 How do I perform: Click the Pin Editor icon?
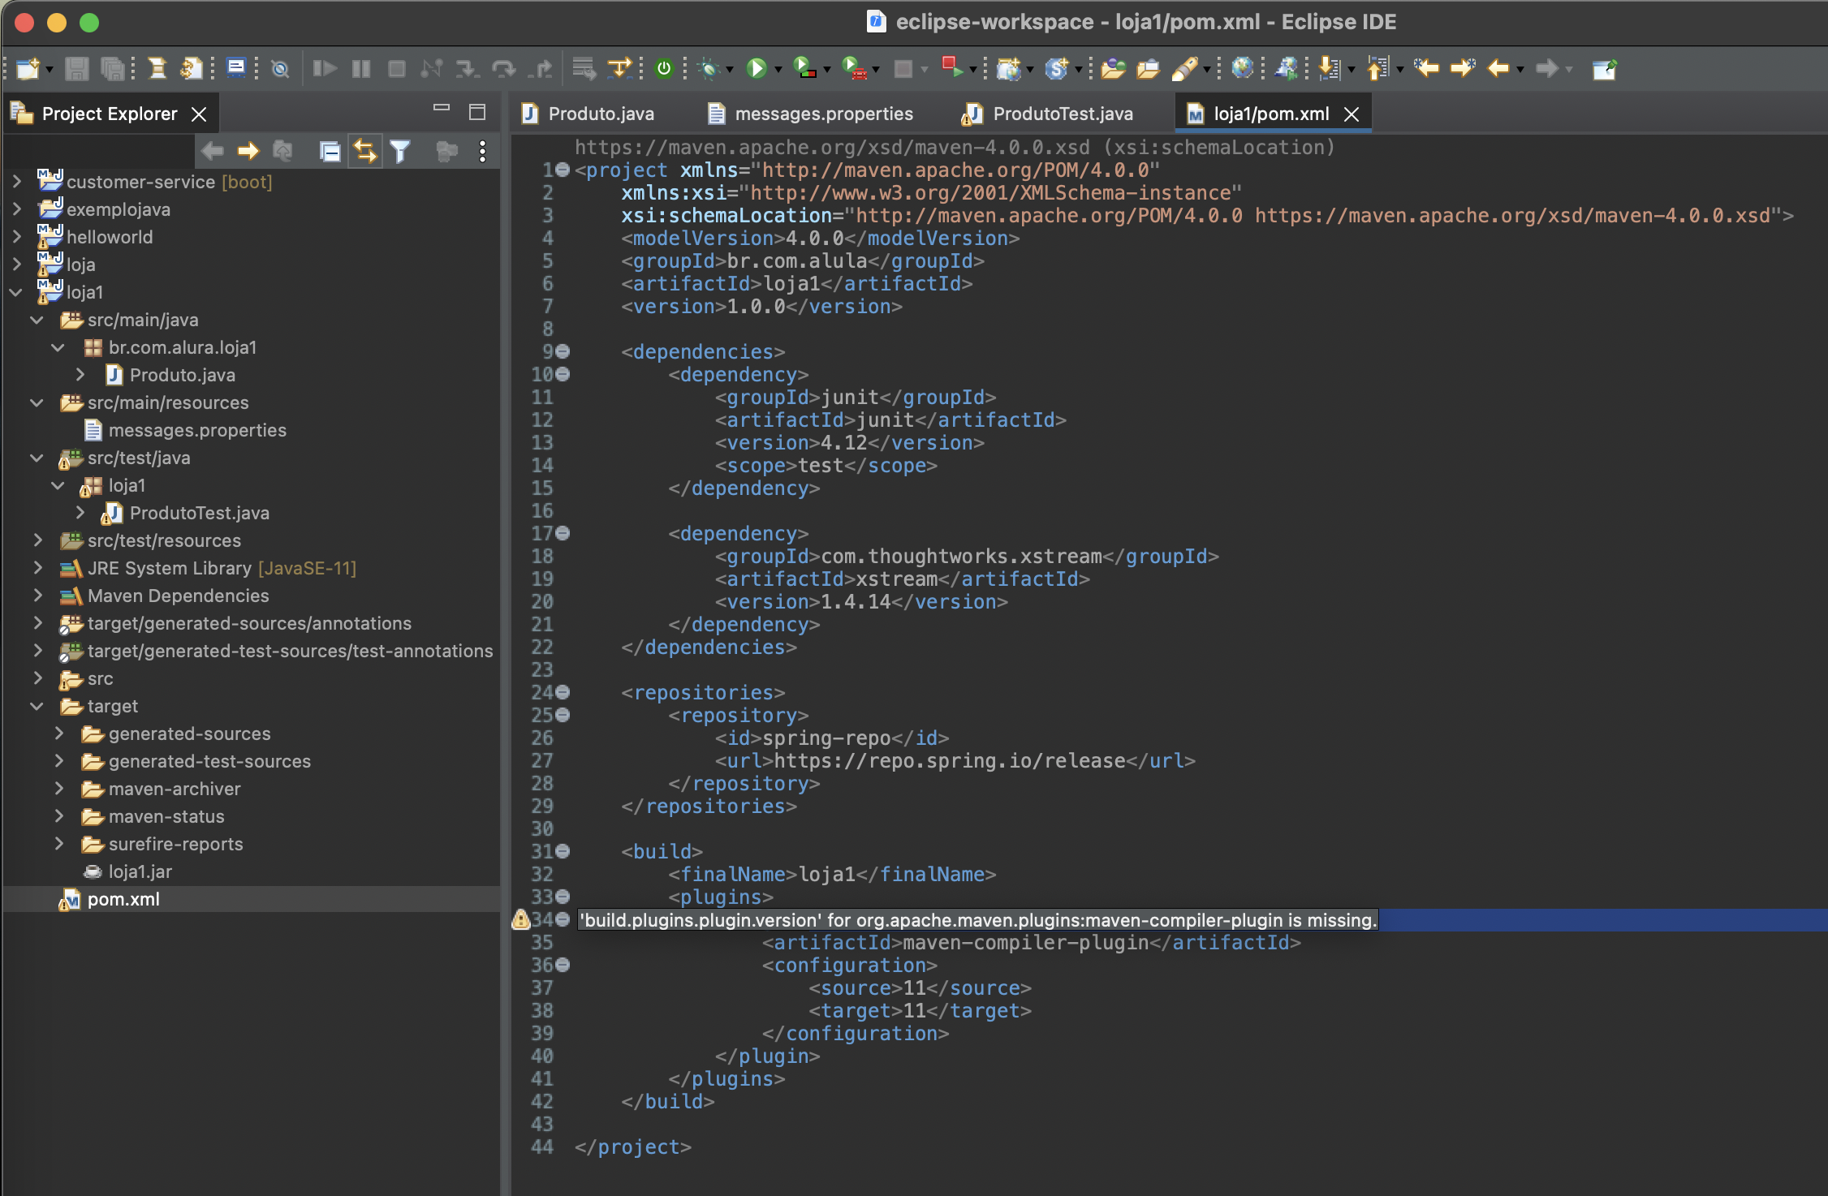1605,69
